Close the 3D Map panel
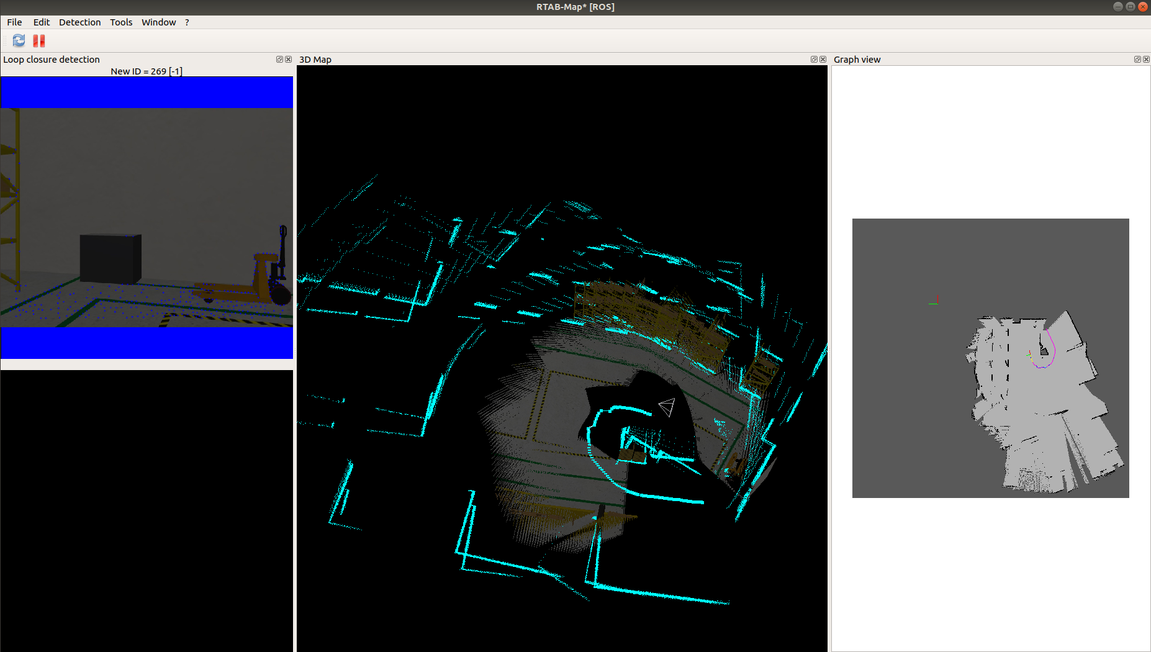Screen dimensions: 1151x652 (822, 59)
